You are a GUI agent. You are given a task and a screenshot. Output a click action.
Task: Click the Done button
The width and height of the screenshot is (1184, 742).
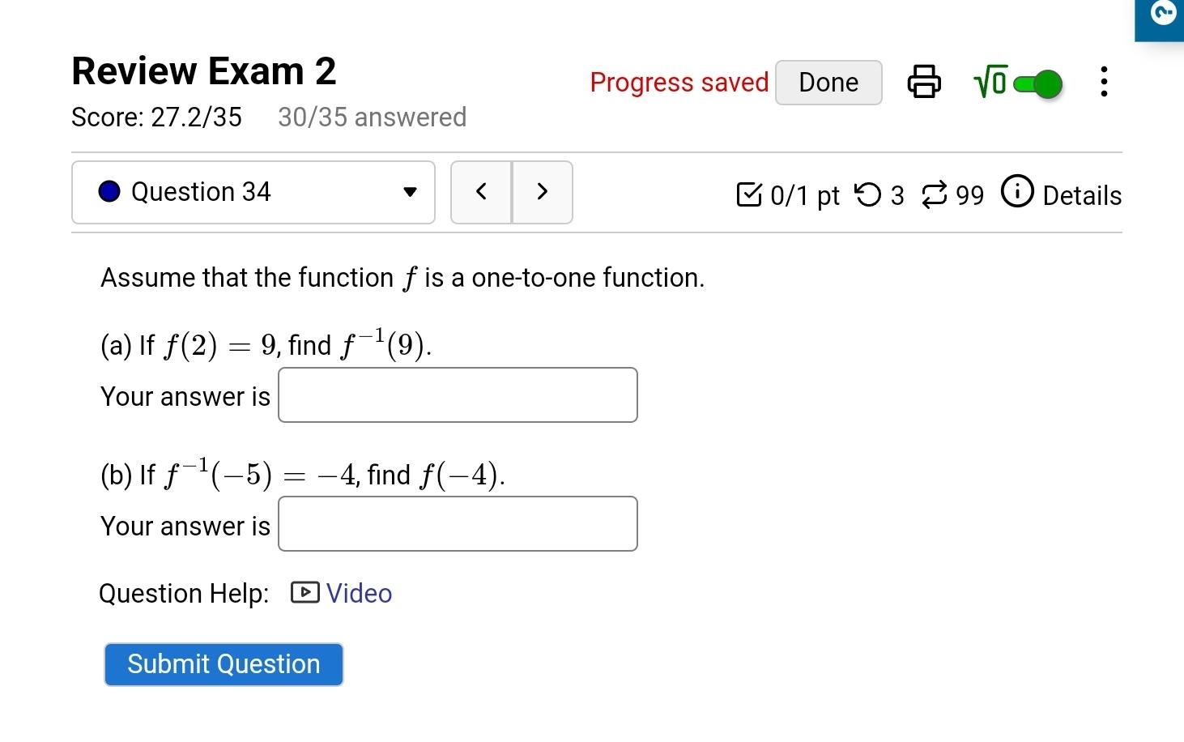click(x=828, y=83)
